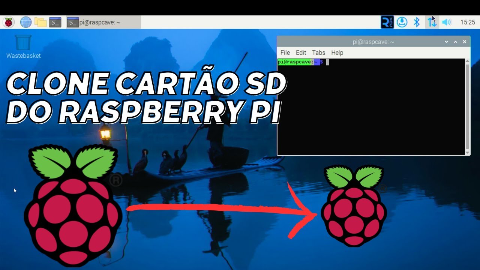This screenshot has height=270, width=480.
Task: Click the terminal vertical scrollbar
Action: [467, 106]
